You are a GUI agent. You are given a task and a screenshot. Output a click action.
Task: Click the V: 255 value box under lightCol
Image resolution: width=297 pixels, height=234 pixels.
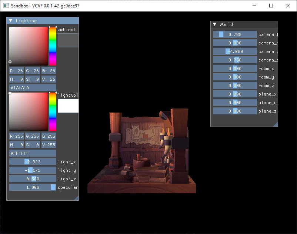point(49,144)
